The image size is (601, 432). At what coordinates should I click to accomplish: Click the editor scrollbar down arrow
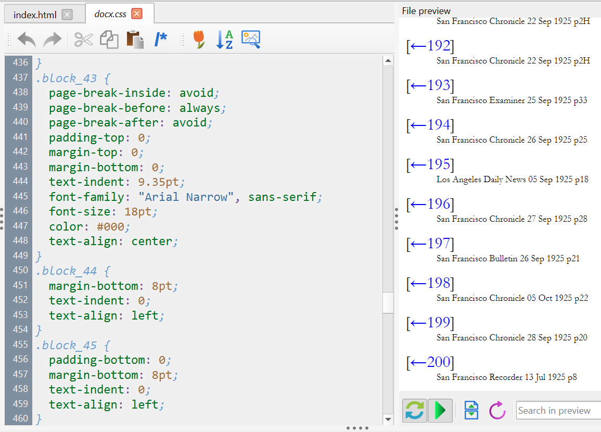[388, 419]
